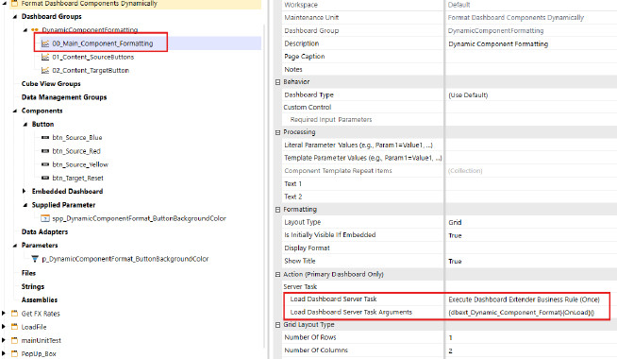Click the btn_Source_Red button icon
This screenshot has width=617, height=359.
click(x=45, y=151)
